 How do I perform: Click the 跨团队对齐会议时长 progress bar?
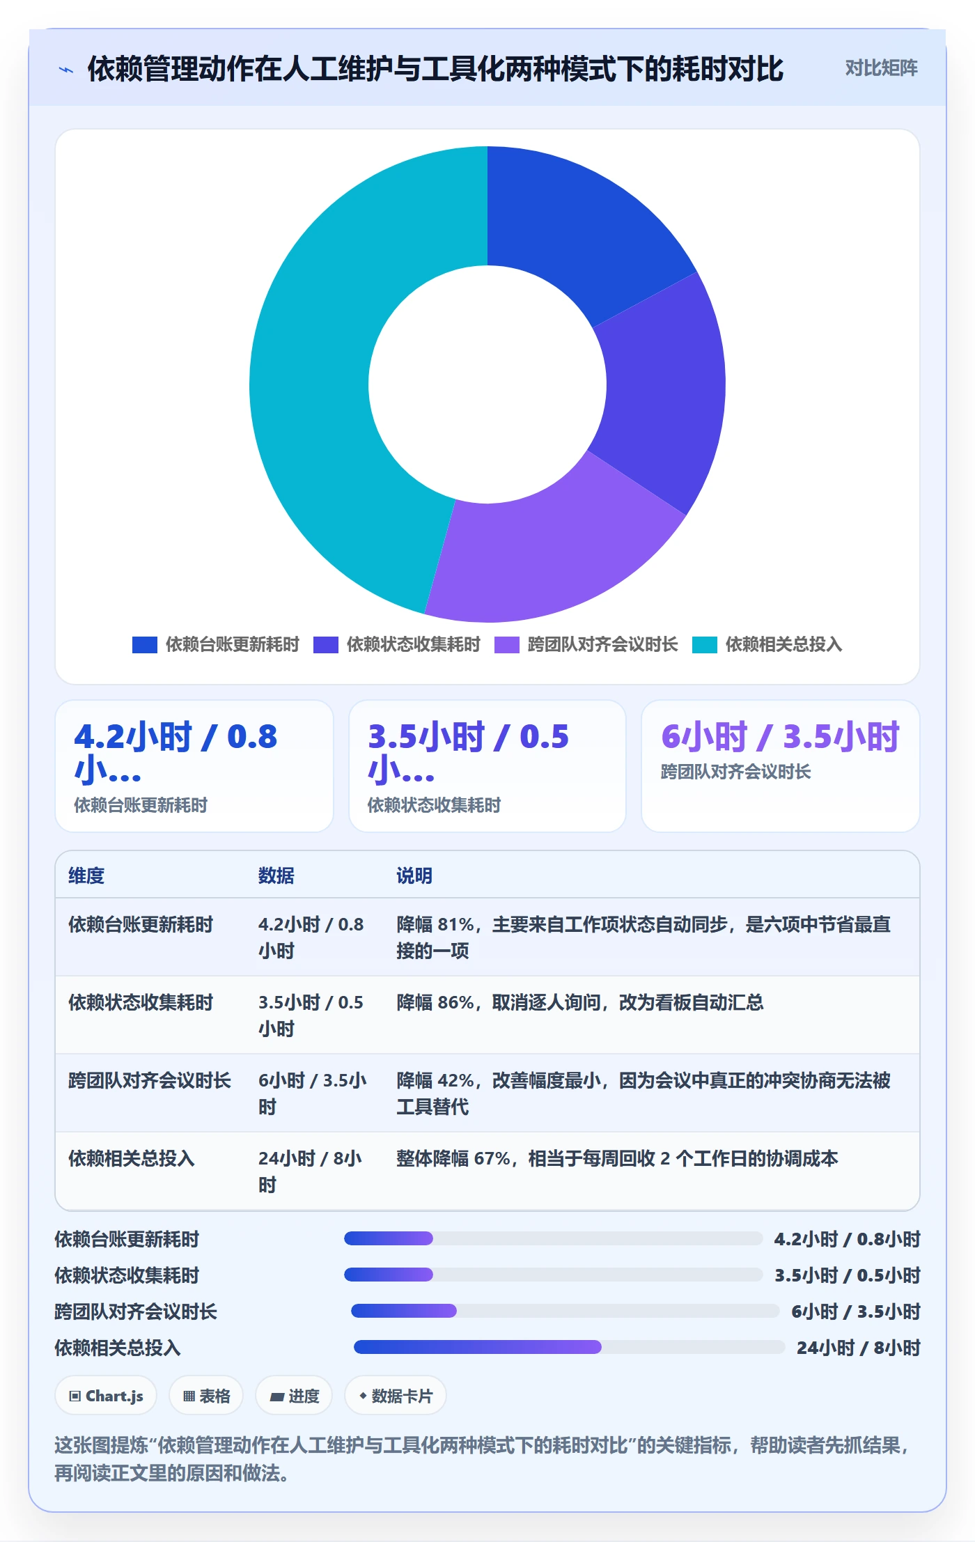(565, 1311)
